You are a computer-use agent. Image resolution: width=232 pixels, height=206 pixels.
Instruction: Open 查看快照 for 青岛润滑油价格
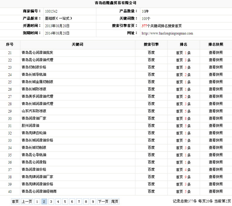pyautogui.click(x=216, y=169)
